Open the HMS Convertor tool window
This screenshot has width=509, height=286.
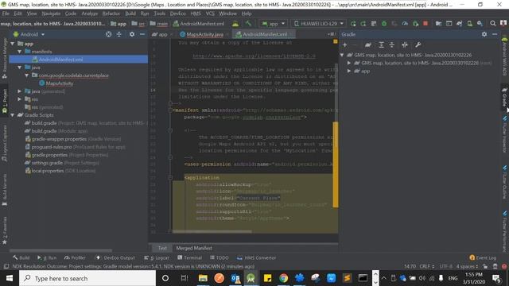(256, 257)
